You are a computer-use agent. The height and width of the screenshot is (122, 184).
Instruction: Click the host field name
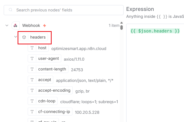pyautogui.click(x=42, y=48)
